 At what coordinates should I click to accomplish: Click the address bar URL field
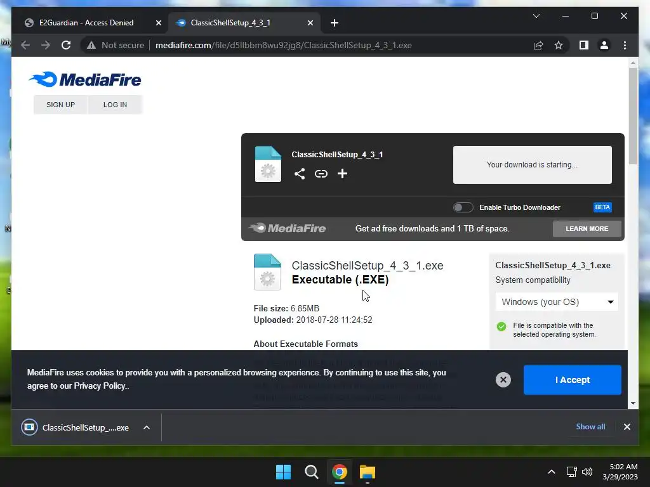[x=284, y=45]
